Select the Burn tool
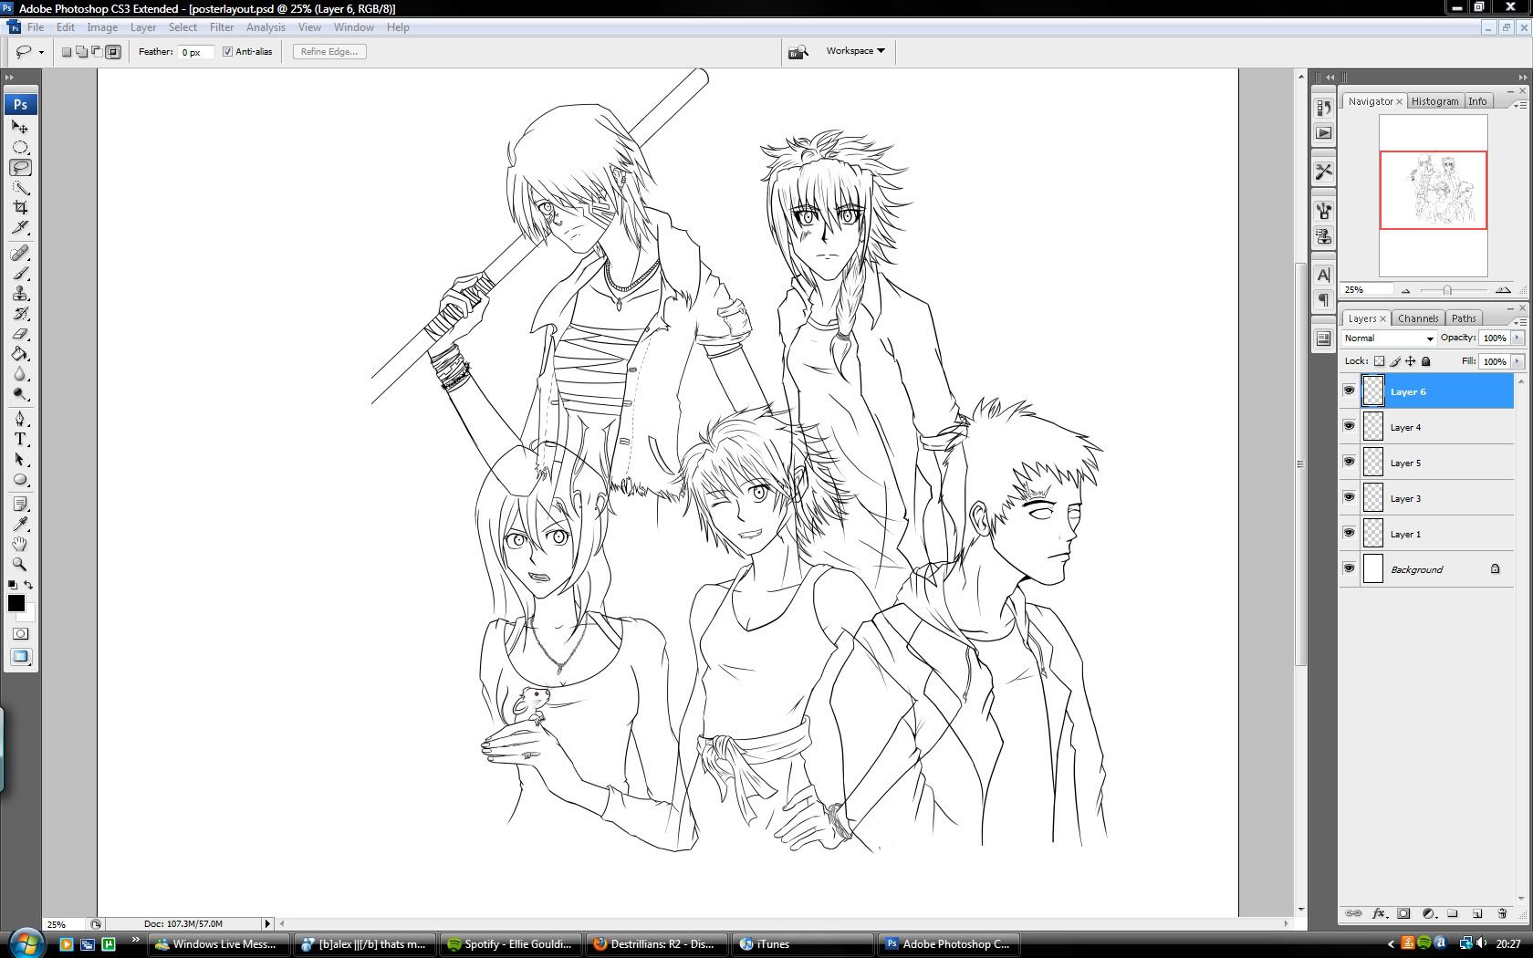Viewport: 1533px width, 958px height. tap(20, 394)
